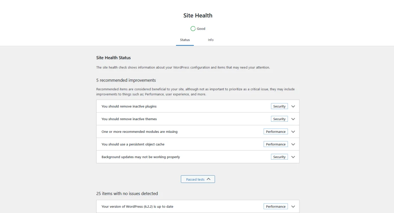
Task: Click Performance badge on recommended modules row
Action: pyautogui.click(x=276, y=132)
